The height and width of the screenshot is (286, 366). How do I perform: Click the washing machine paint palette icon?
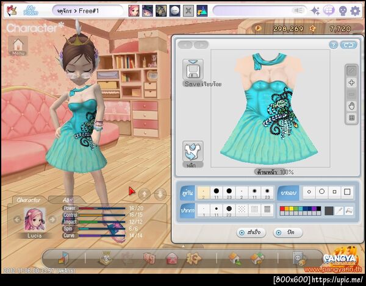[300, 258]
